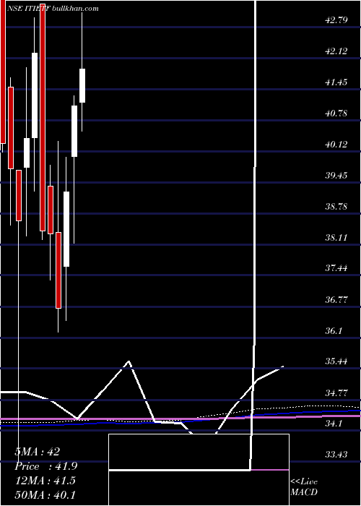
Task: Click the <<Live MACD label
Action: click(x=304, y=487)
